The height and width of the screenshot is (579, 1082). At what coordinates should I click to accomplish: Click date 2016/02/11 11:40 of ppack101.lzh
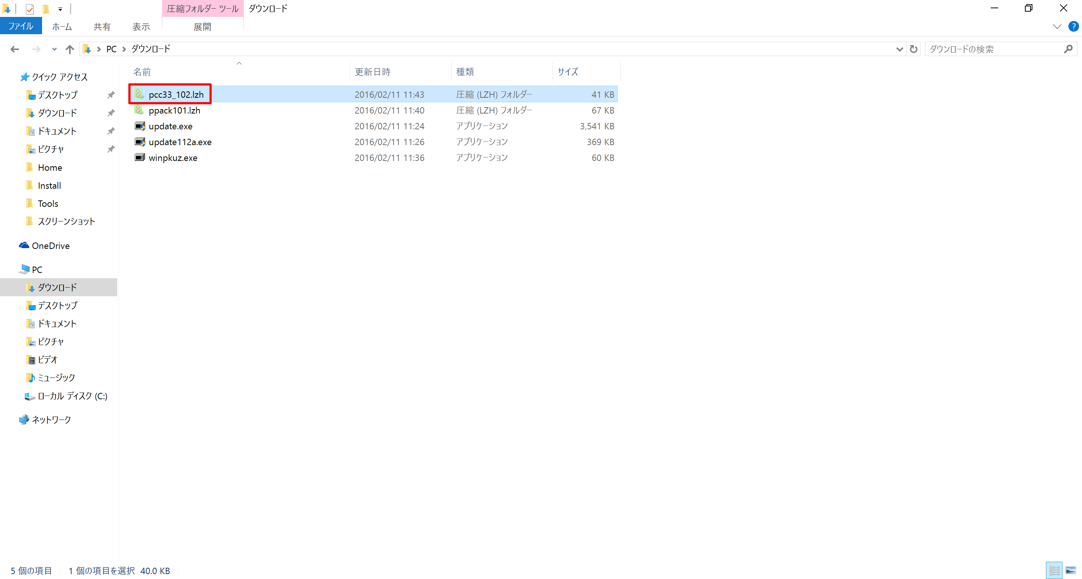(x=389, y=110)
